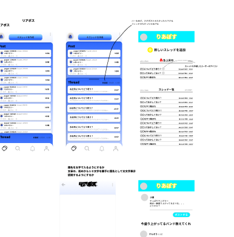Open vertical dots beside black リアボス logo
The width and height of the screenshot is (234, 237).
click(x=112, y=184)
